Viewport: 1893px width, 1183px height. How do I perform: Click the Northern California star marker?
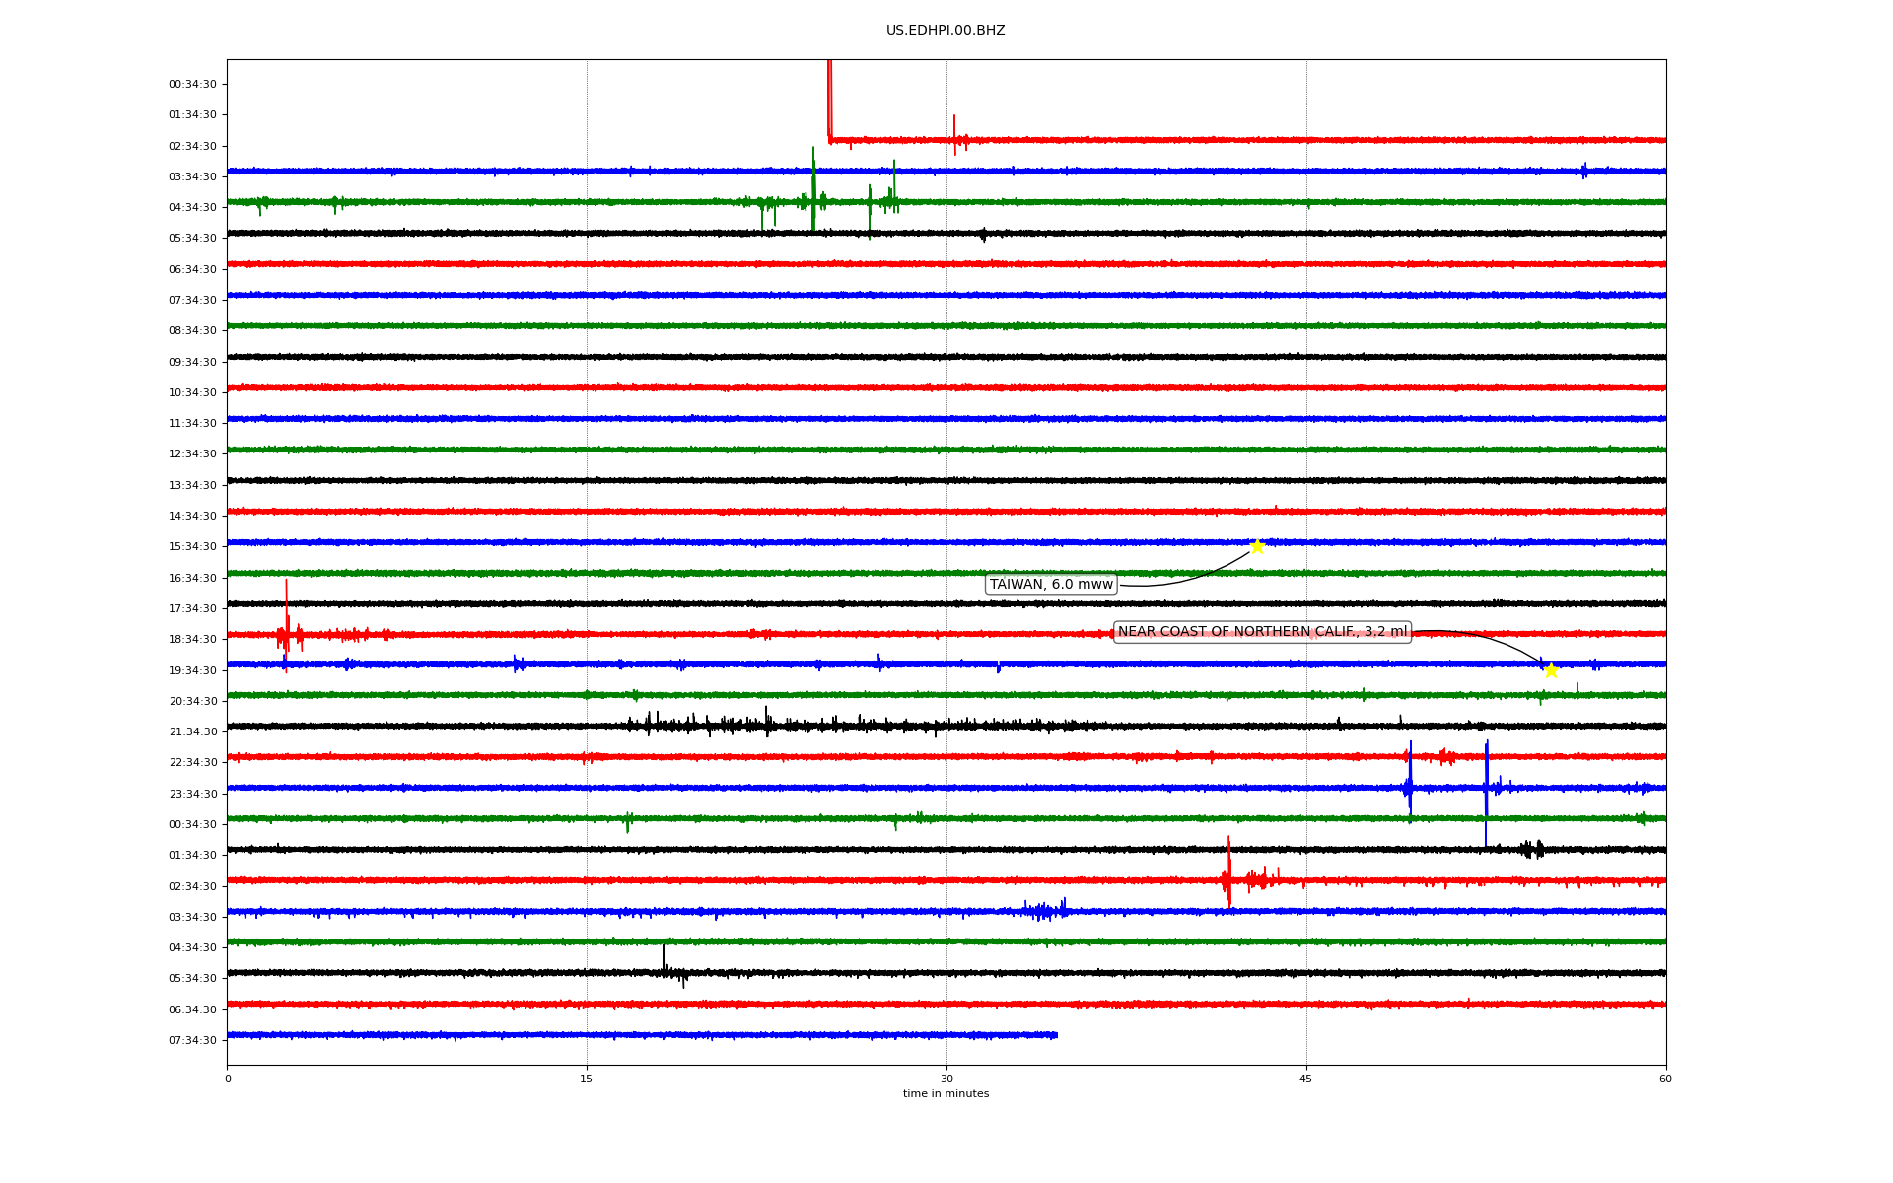pyautogui.click(x=1551, y=671)
